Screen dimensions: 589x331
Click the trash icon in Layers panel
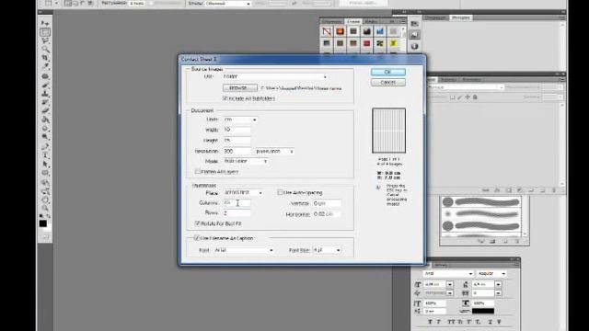(x=554, y=190)
